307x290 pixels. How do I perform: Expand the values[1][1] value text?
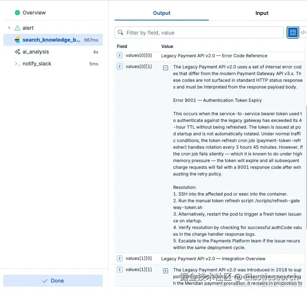165,271
